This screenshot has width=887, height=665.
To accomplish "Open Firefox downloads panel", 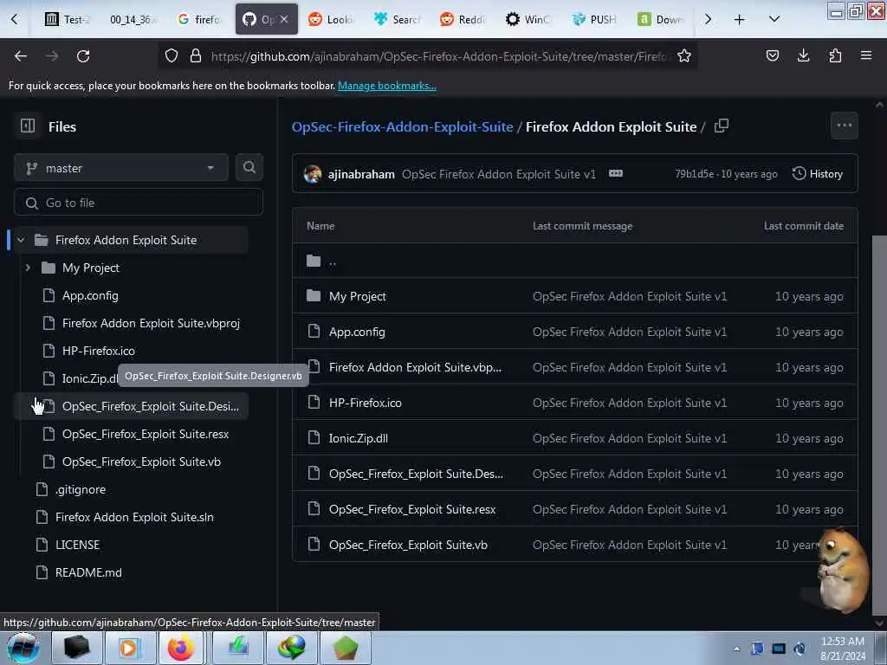I will [803, 55].
